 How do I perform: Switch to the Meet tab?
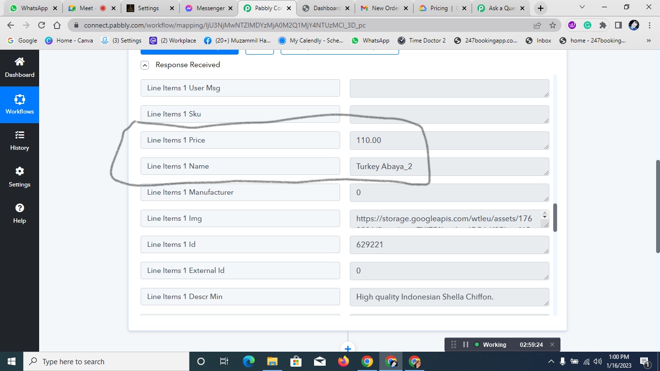click(x=91, y=8)
